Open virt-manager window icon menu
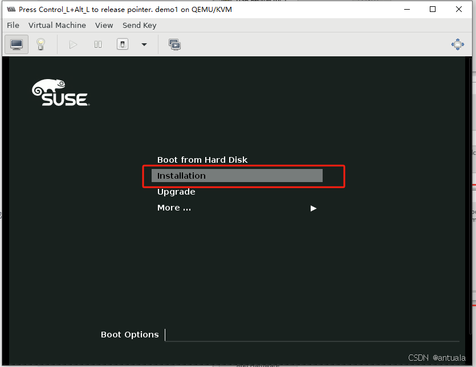The width and height of the screenshot is (476, 367). point(11,10)
